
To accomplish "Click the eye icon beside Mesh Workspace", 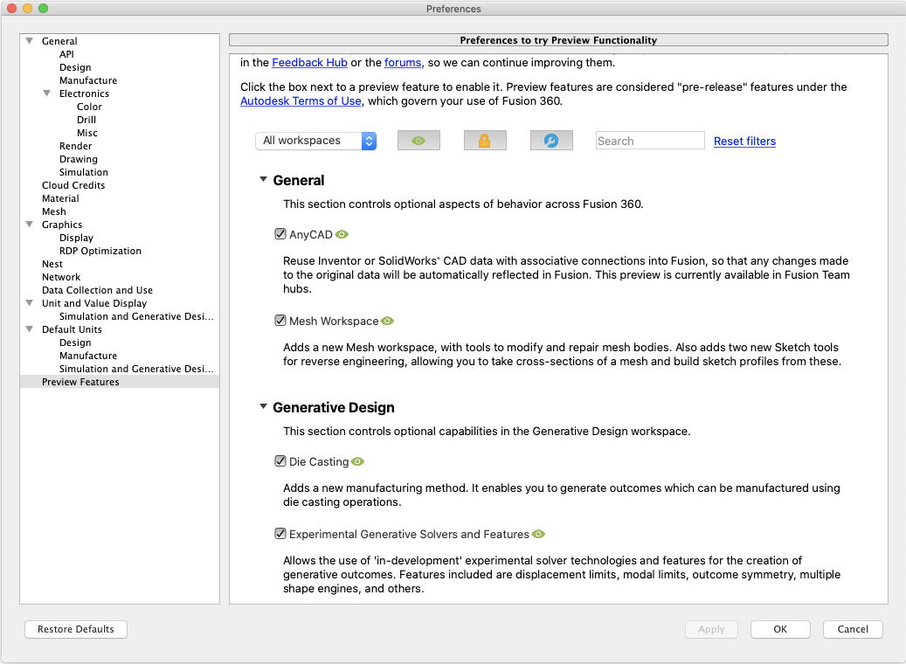I will click(x=388, y=322).
